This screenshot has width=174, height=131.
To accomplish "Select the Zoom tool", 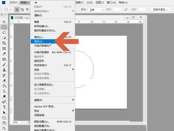I will 4,129.
